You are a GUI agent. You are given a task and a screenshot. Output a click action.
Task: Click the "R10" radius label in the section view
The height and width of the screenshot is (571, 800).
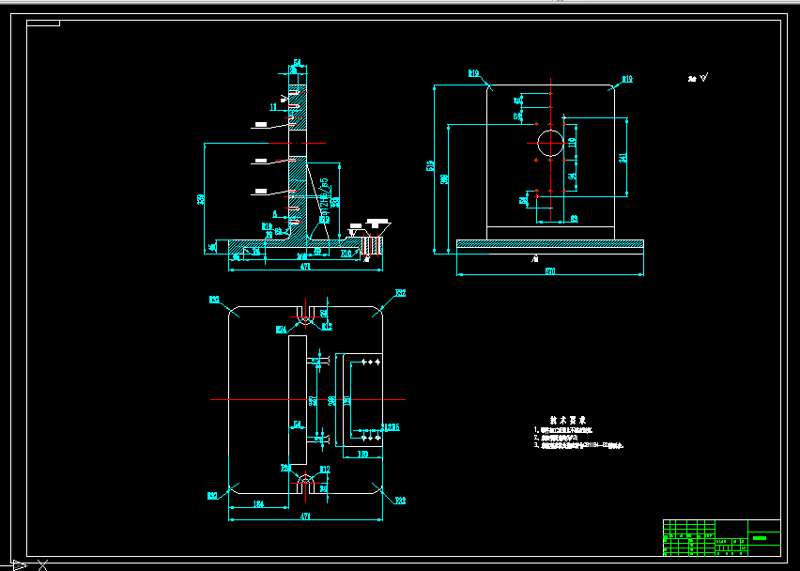(x=346, y=253)
